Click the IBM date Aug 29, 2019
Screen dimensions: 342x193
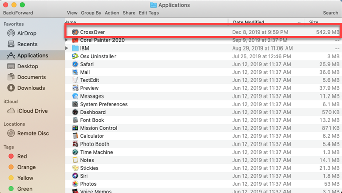pos(262,48)
